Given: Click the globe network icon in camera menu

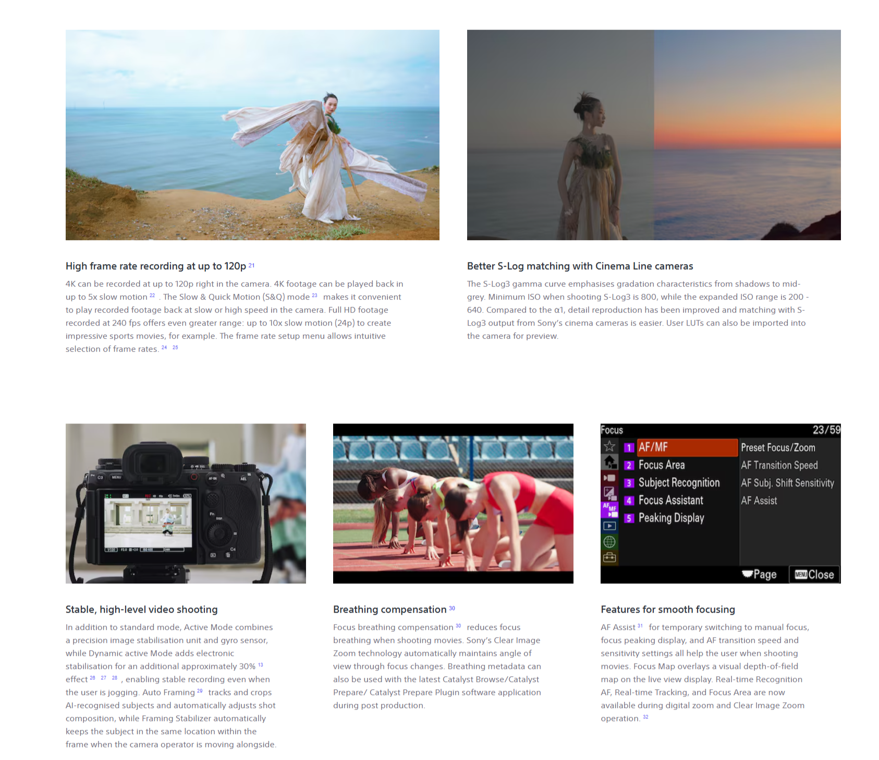Looking at the screenshot, I should point(609,542).
